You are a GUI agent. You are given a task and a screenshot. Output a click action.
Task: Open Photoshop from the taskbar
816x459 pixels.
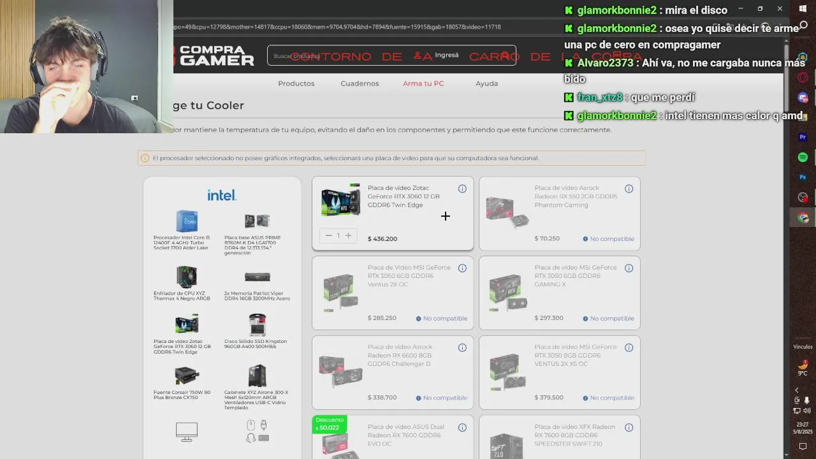[803, 177]
